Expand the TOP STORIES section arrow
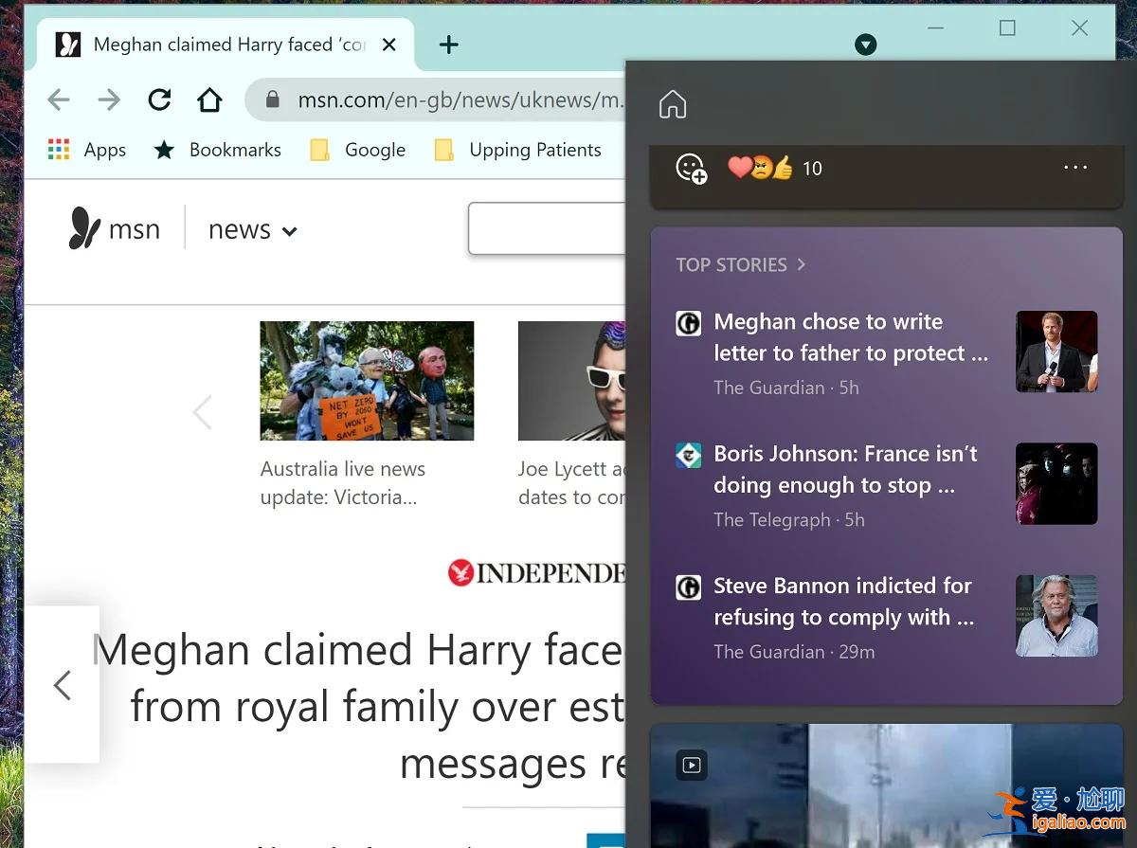The width and height of the screenshot is (1137, 848). (801, 264)
